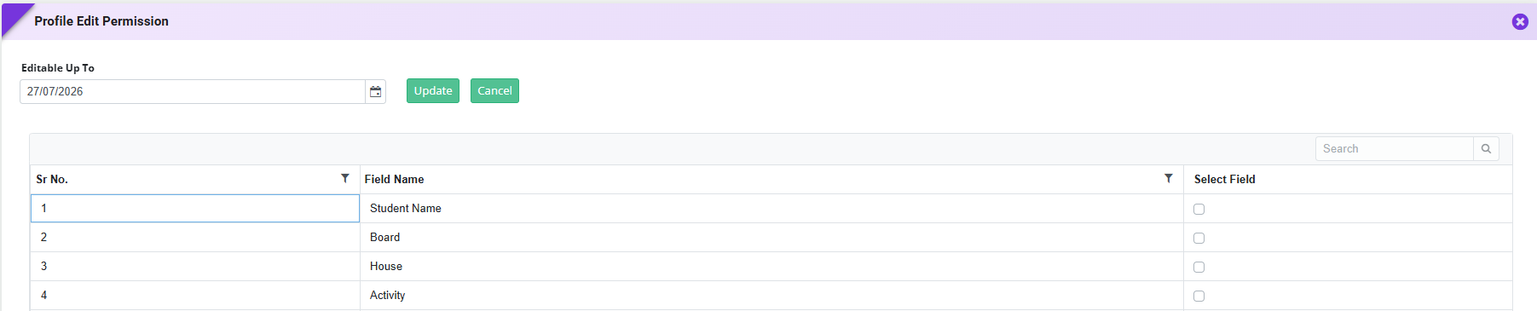The image size is (1537, 311).
Task: Click the Update button
Action: (433, 90)
